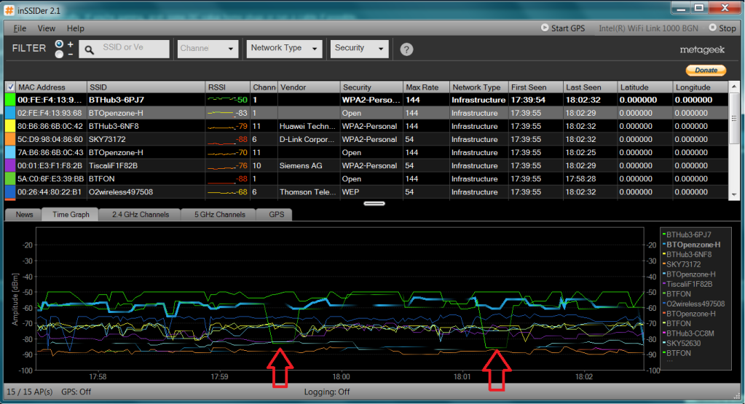The image size is (745, 404).
Task: Click the Stop scanning icon
Action: (712, 28)
